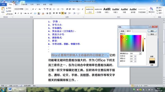
Task: Expand the bullets list dropdown arrow
Action: pos(56,9)
